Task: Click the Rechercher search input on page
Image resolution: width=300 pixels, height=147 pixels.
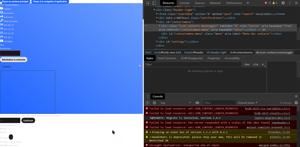Action: click(x=10, y=53)
